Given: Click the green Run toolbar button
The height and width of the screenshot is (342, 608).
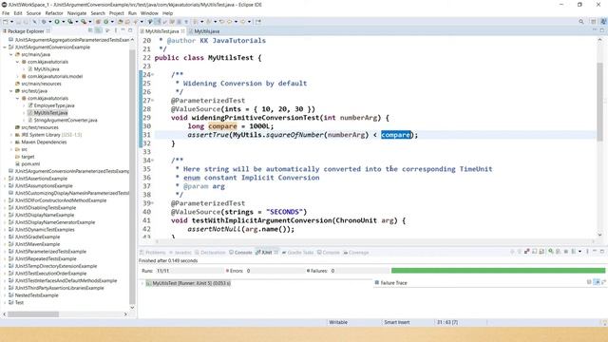Looking at the screenshot, I should 57,22.
